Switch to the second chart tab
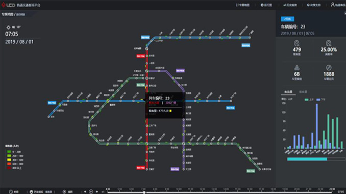This screenshot has height=194, width=346. click(303, 92)
